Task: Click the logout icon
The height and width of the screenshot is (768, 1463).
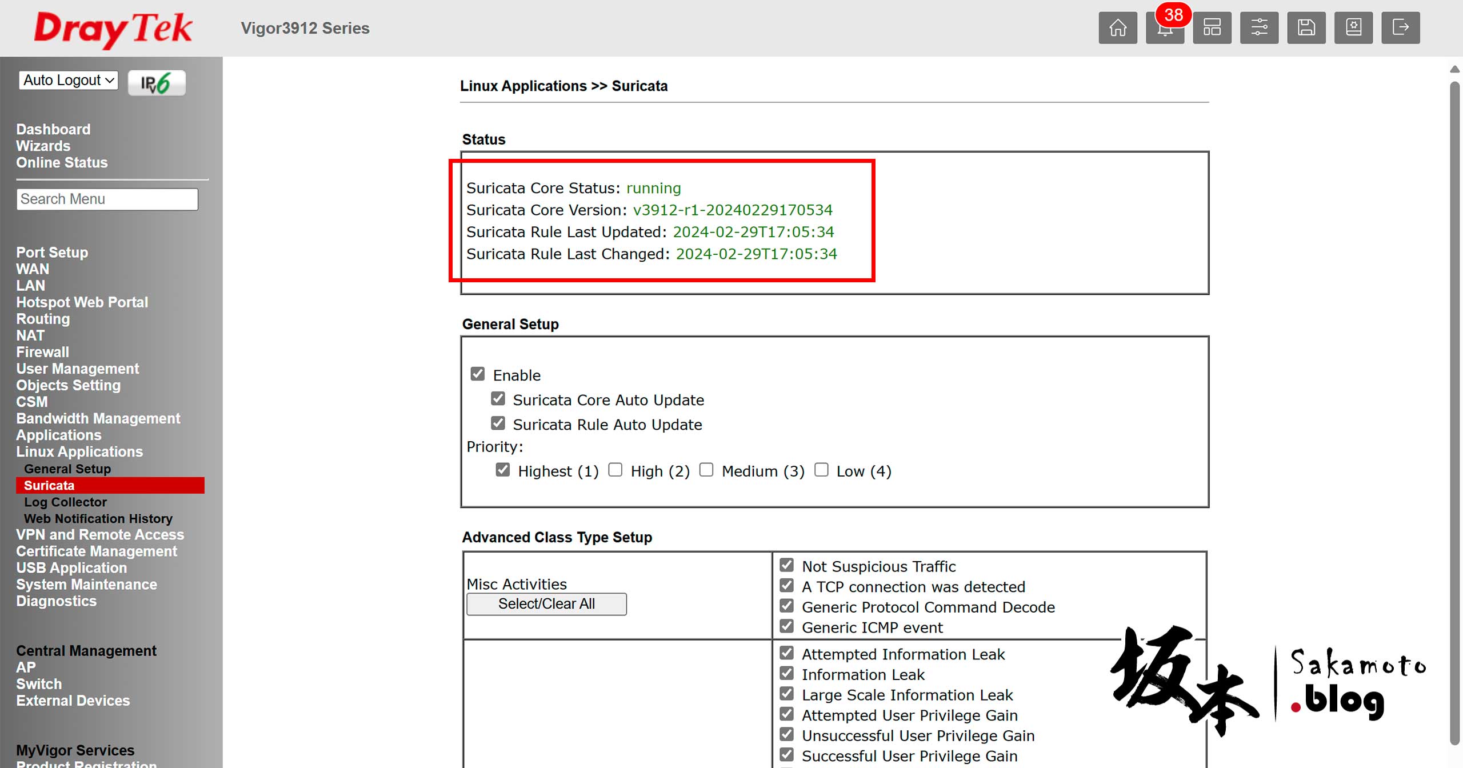Action: [1401, 27]
